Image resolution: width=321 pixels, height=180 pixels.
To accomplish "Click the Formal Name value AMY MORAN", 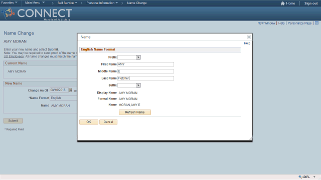I will point(128,99).
